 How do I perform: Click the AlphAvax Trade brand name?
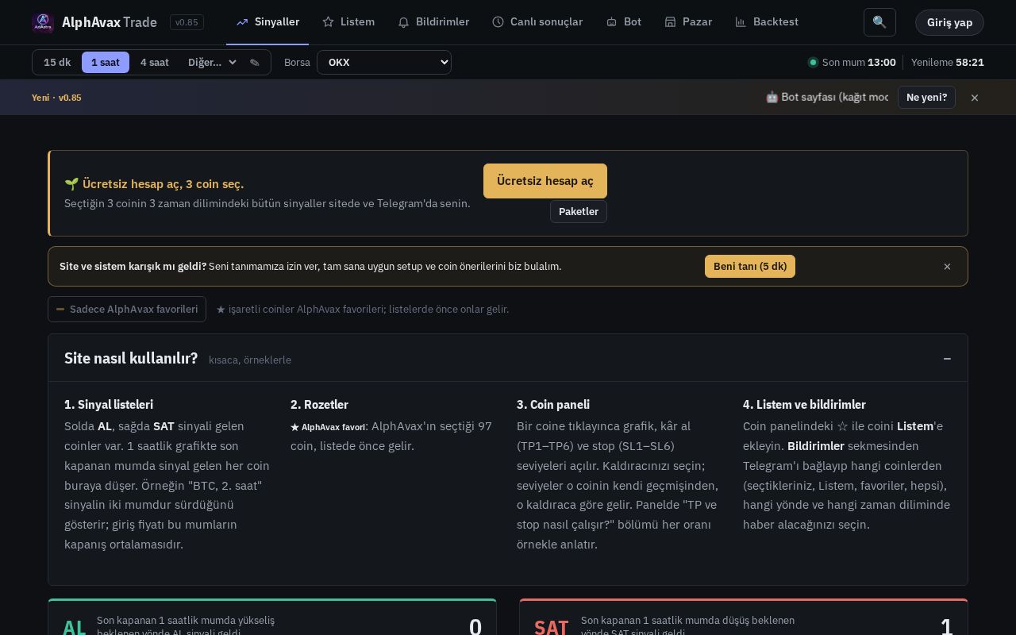coord(110,22)
